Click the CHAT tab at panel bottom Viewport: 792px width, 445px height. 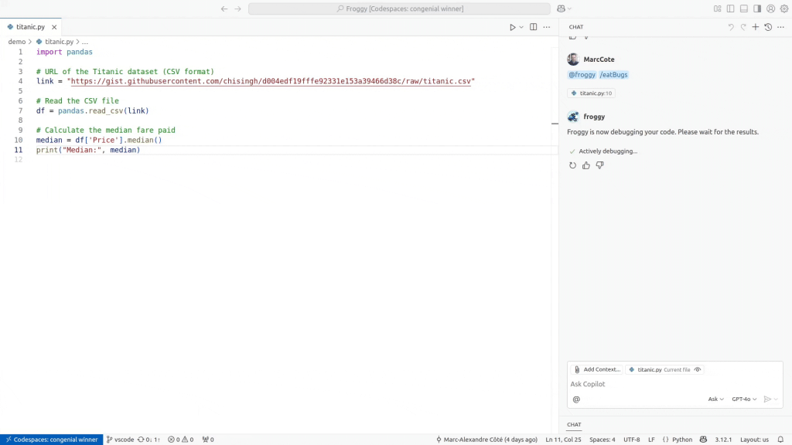click(574, 425)
